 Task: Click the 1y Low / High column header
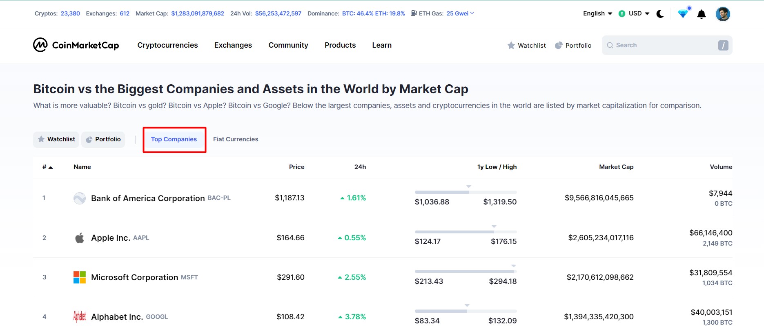(x=497, y=167)
